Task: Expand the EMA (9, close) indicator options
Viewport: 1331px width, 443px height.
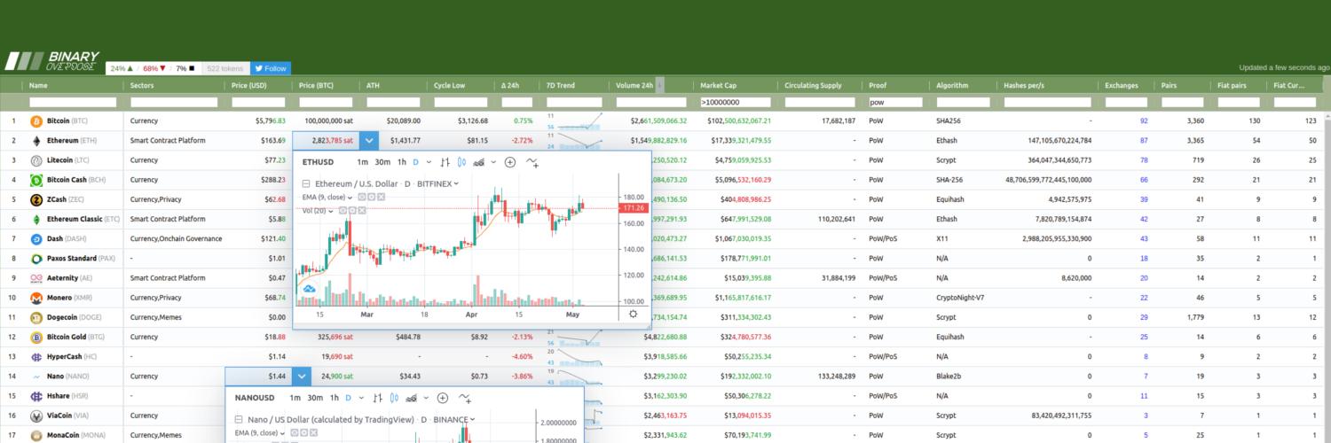Action: (x=351, y=197)
